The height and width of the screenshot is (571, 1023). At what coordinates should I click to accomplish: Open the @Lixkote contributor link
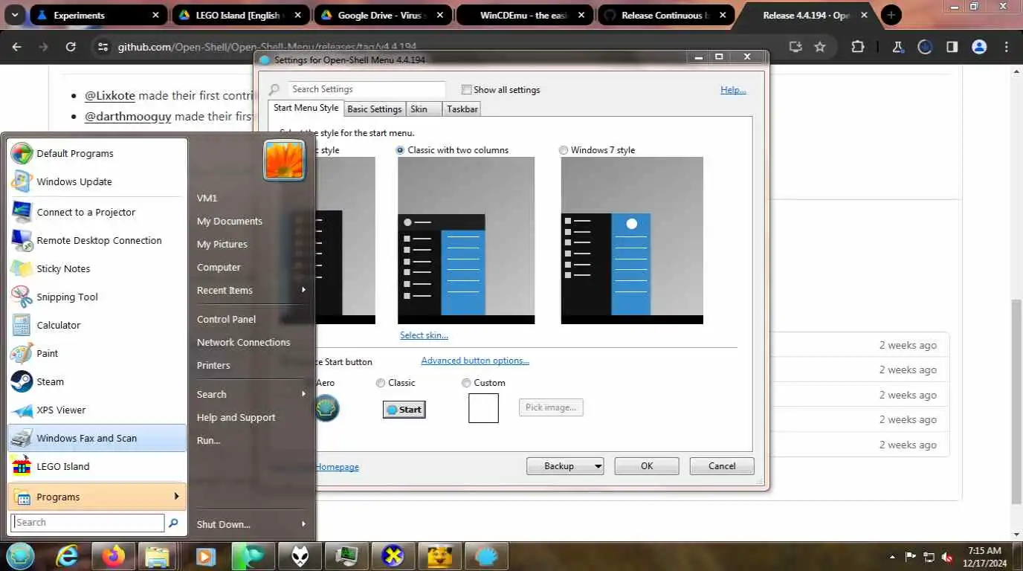[x=110, y=95]
